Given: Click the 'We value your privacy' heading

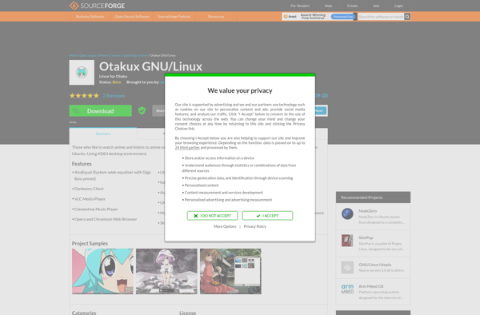Looking at the screenshot, I should [240, 90].
